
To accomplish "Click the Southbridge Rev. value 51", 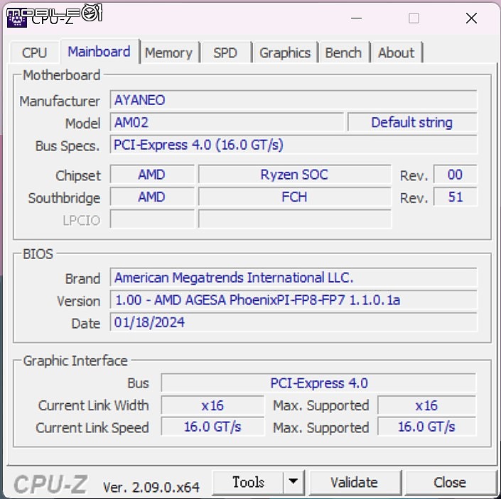I will [x=456, y=197].
